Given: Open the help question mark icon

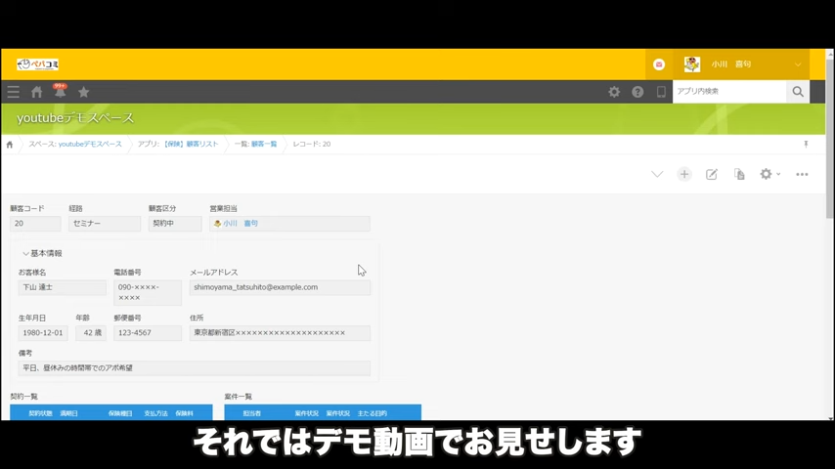Looking at the screenshot, I should click(x=637, y=92).
